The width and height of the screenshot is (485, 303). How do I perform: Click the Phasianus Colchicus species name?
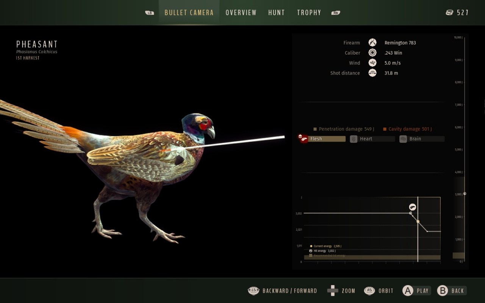pyautogui.click(x=37, y=52)
